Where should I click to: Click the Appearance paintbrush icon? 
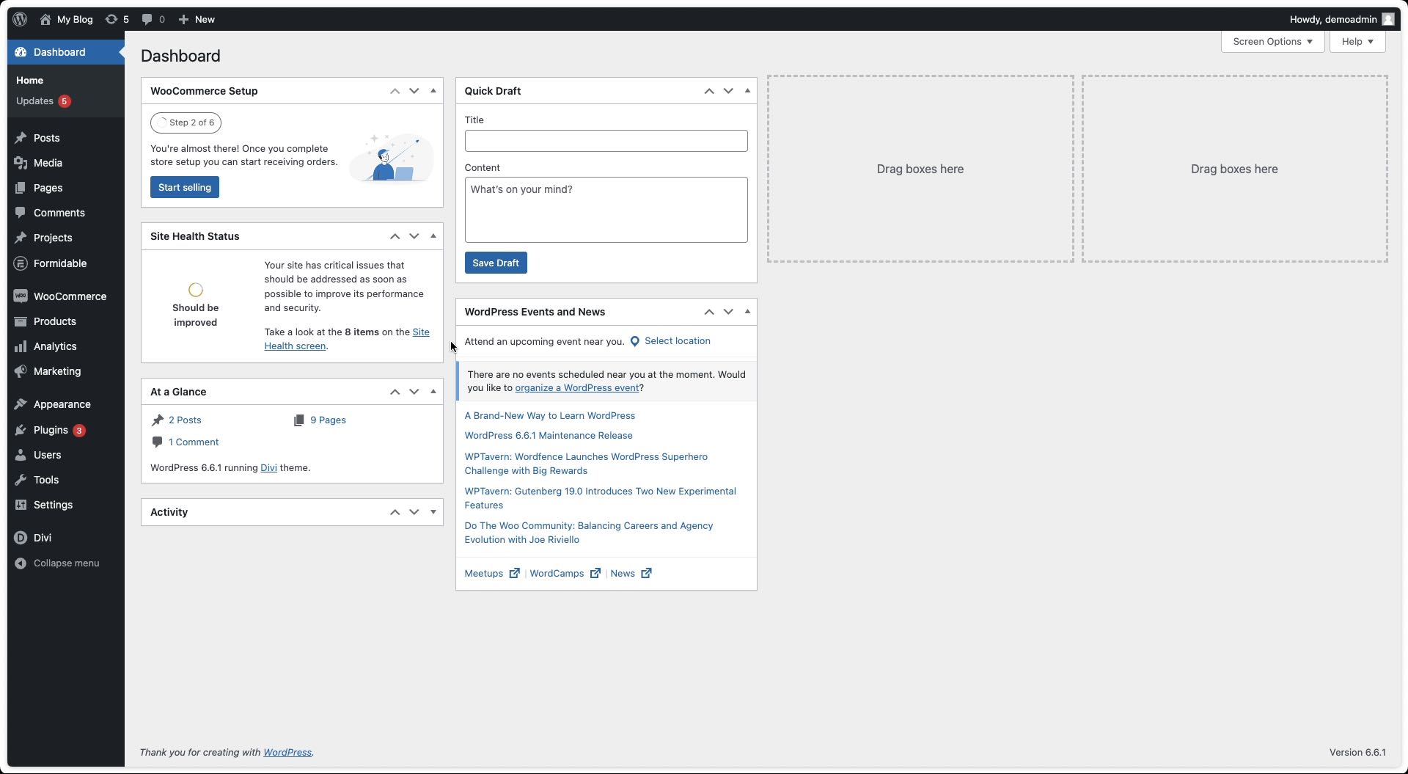(21, 404)
